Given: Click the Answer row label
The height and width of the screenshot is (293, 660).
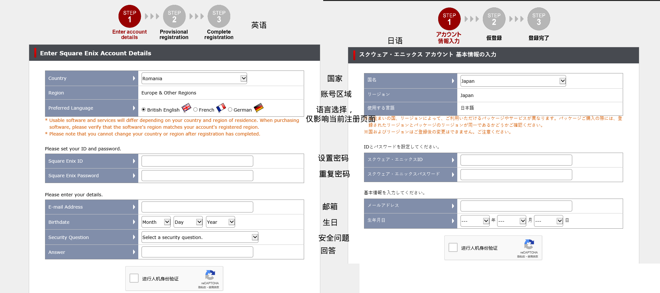Looking at the screenshot, I should click(57, 252).
